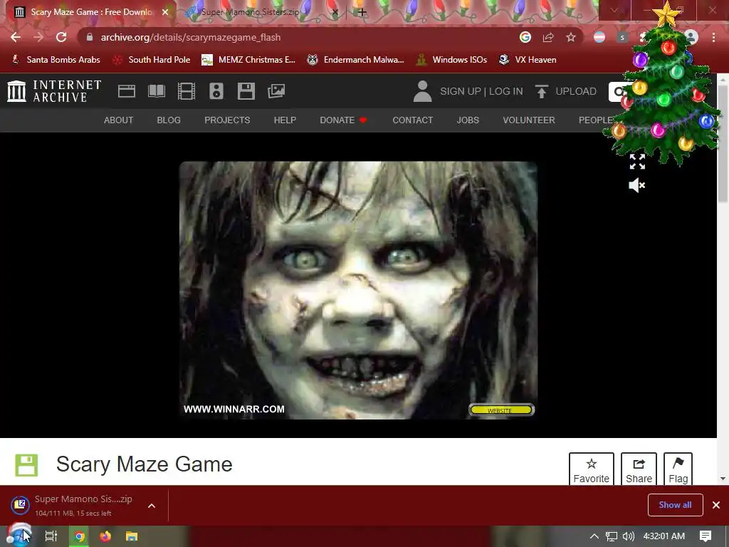Close the downloads bar

click(x=716, y=505)
